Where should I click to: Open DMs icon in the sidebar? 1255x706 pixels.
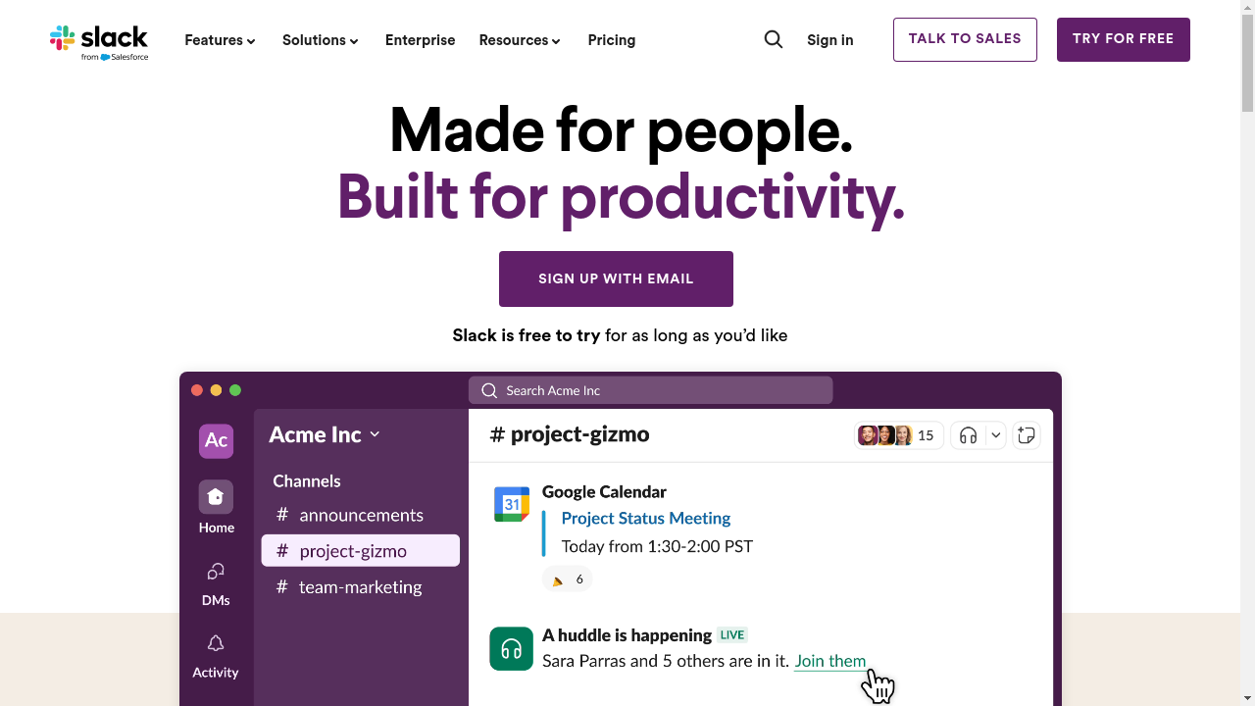pos(216,572)
